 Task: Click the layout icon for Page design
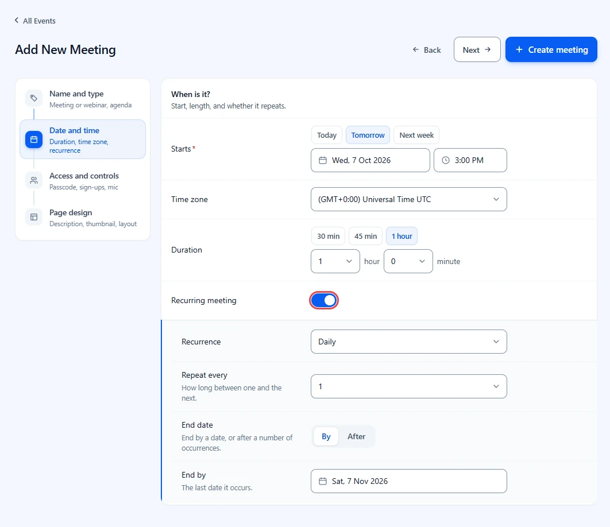tap(34, 217)
